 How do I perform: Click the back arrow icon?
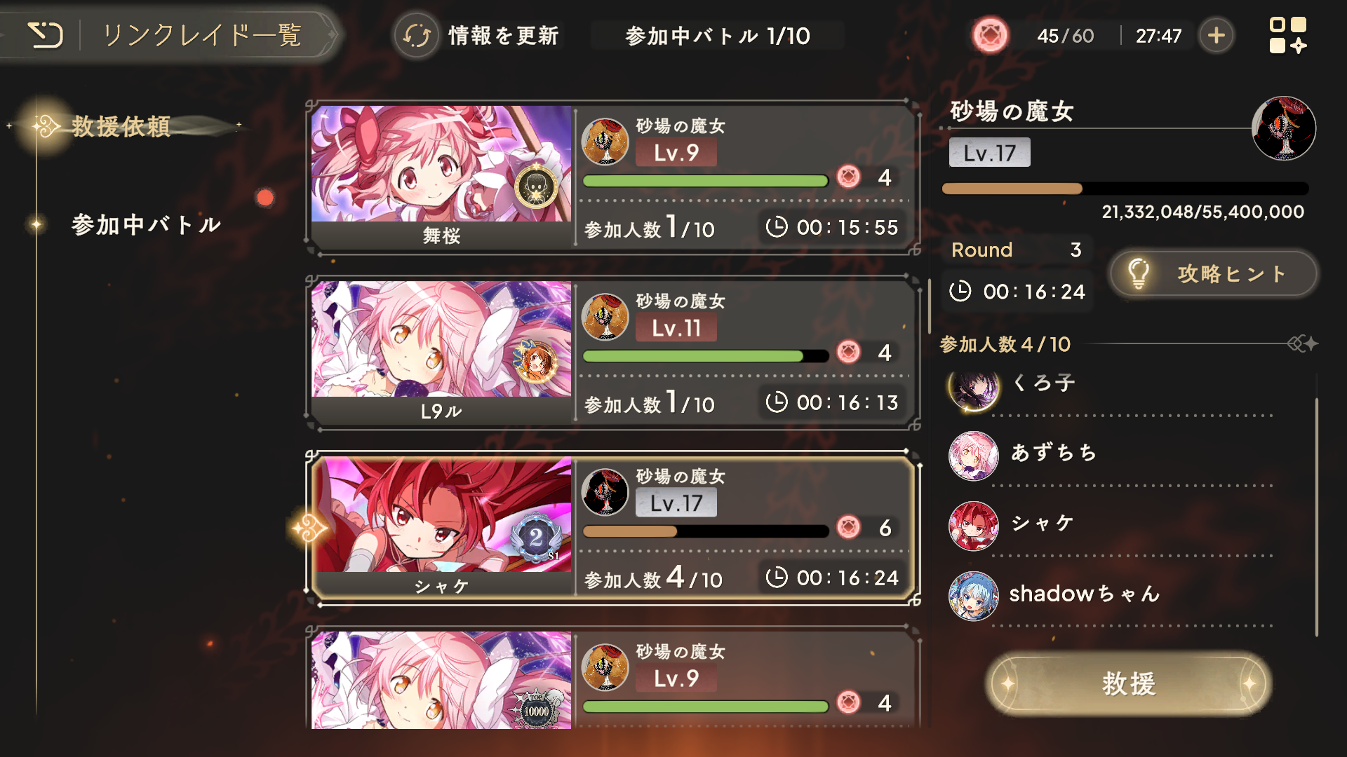click(46, 35)
